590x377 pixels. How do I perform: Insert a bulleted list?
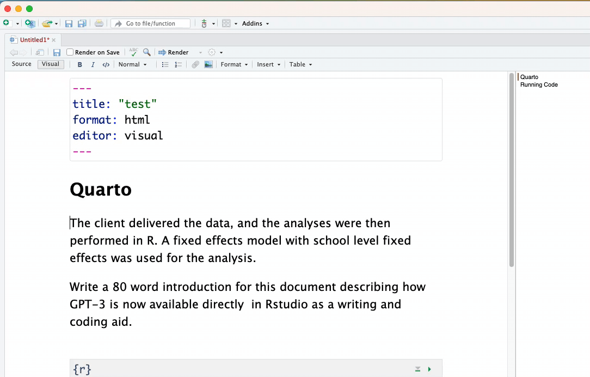(165, 64)
